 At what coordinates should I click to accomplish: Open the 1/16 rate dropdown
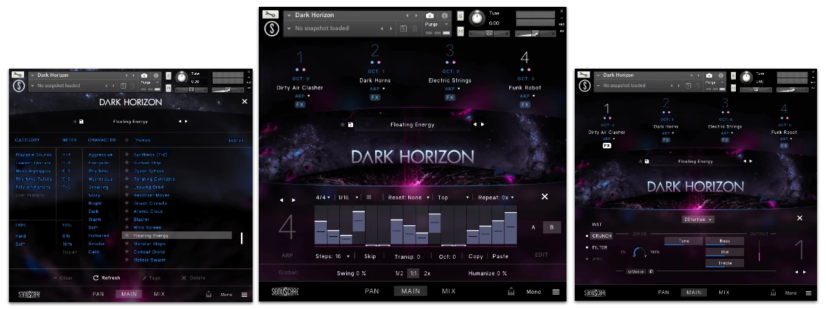348,197
